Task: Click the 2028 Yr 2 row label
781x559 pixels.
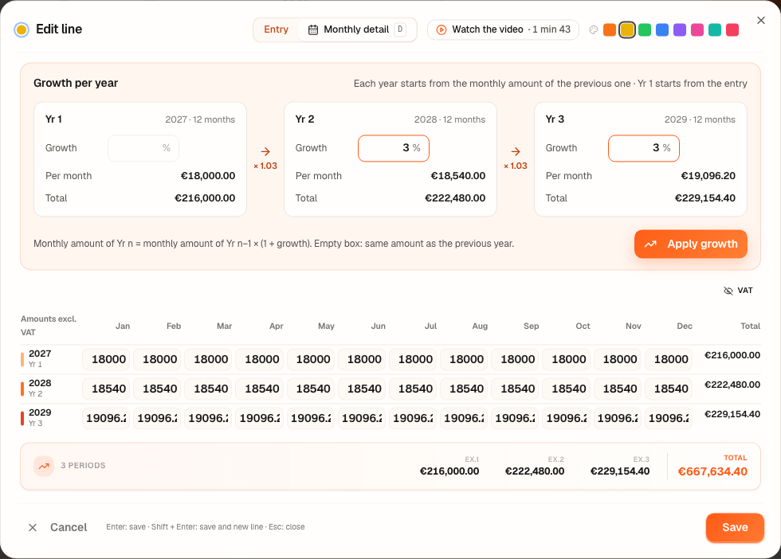Action: tap(40, 388)
